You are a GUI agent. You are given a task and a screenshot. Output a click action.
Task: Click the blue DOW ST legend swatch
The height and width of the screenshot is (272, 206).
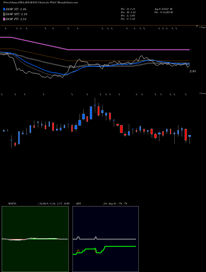4,9
